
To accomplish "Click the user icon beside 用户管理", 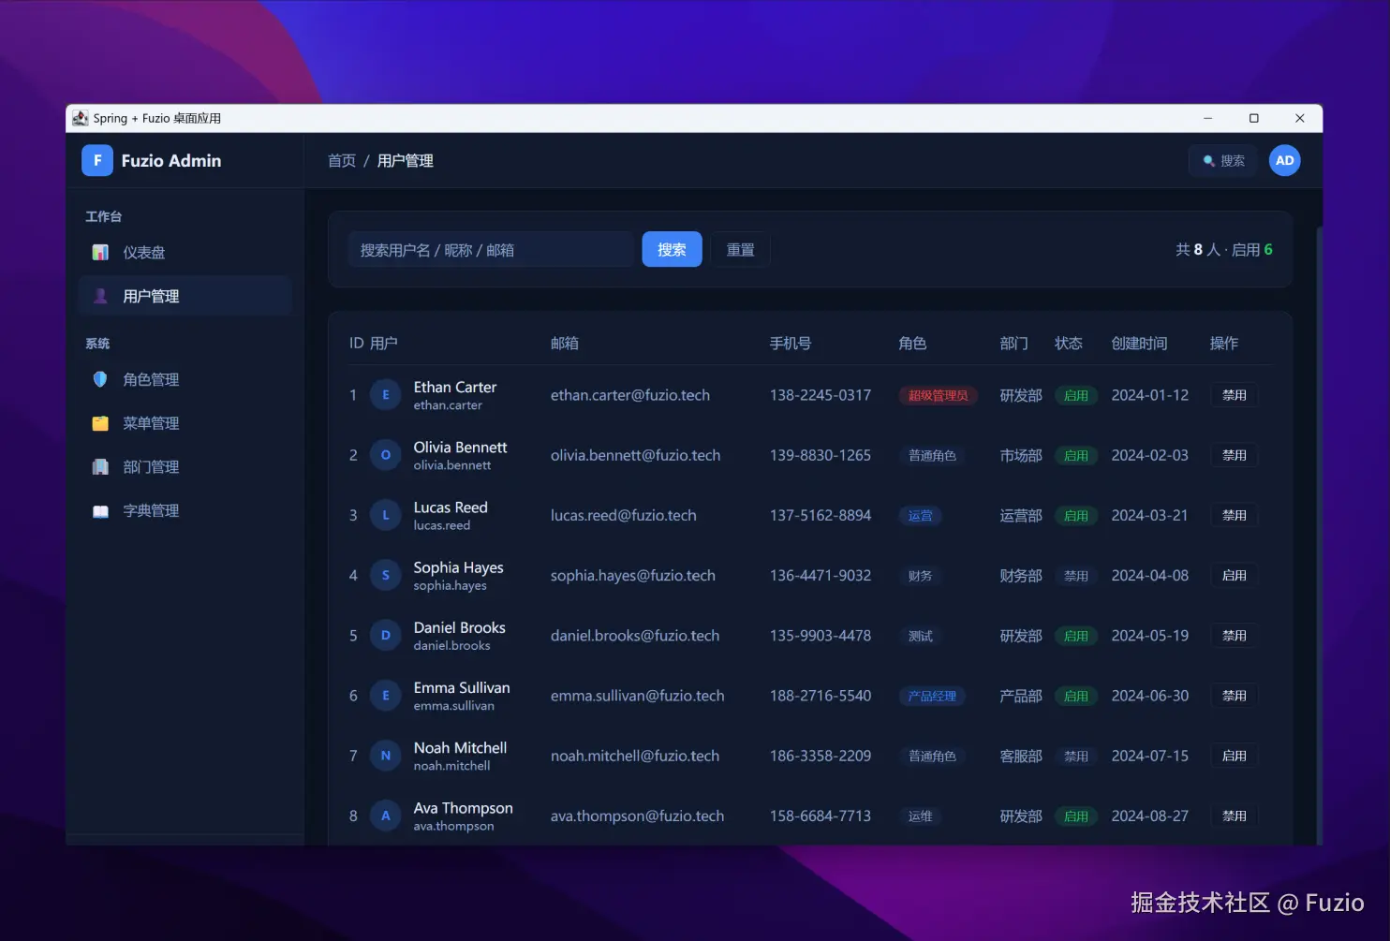I will (100, 296).
